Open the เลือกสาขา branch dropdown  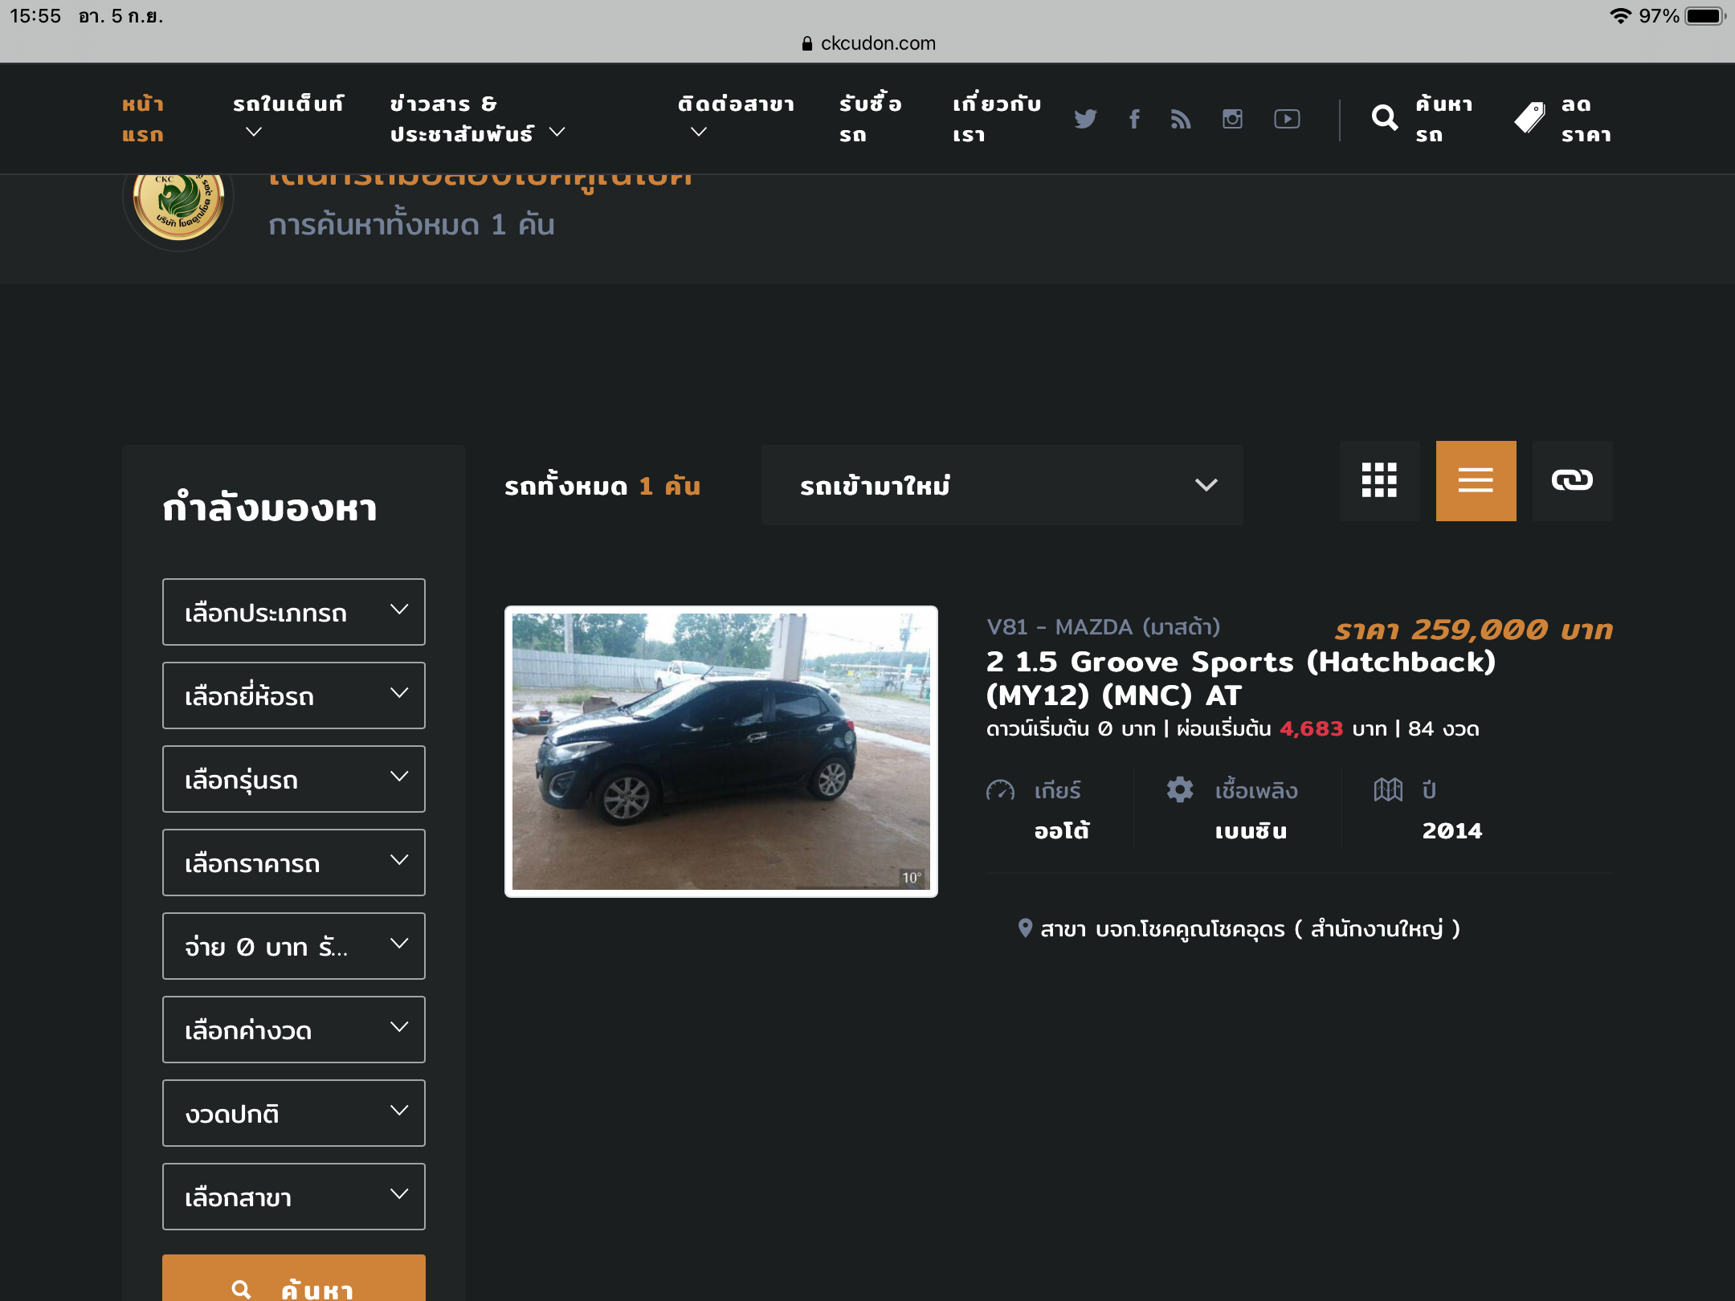294,1197
